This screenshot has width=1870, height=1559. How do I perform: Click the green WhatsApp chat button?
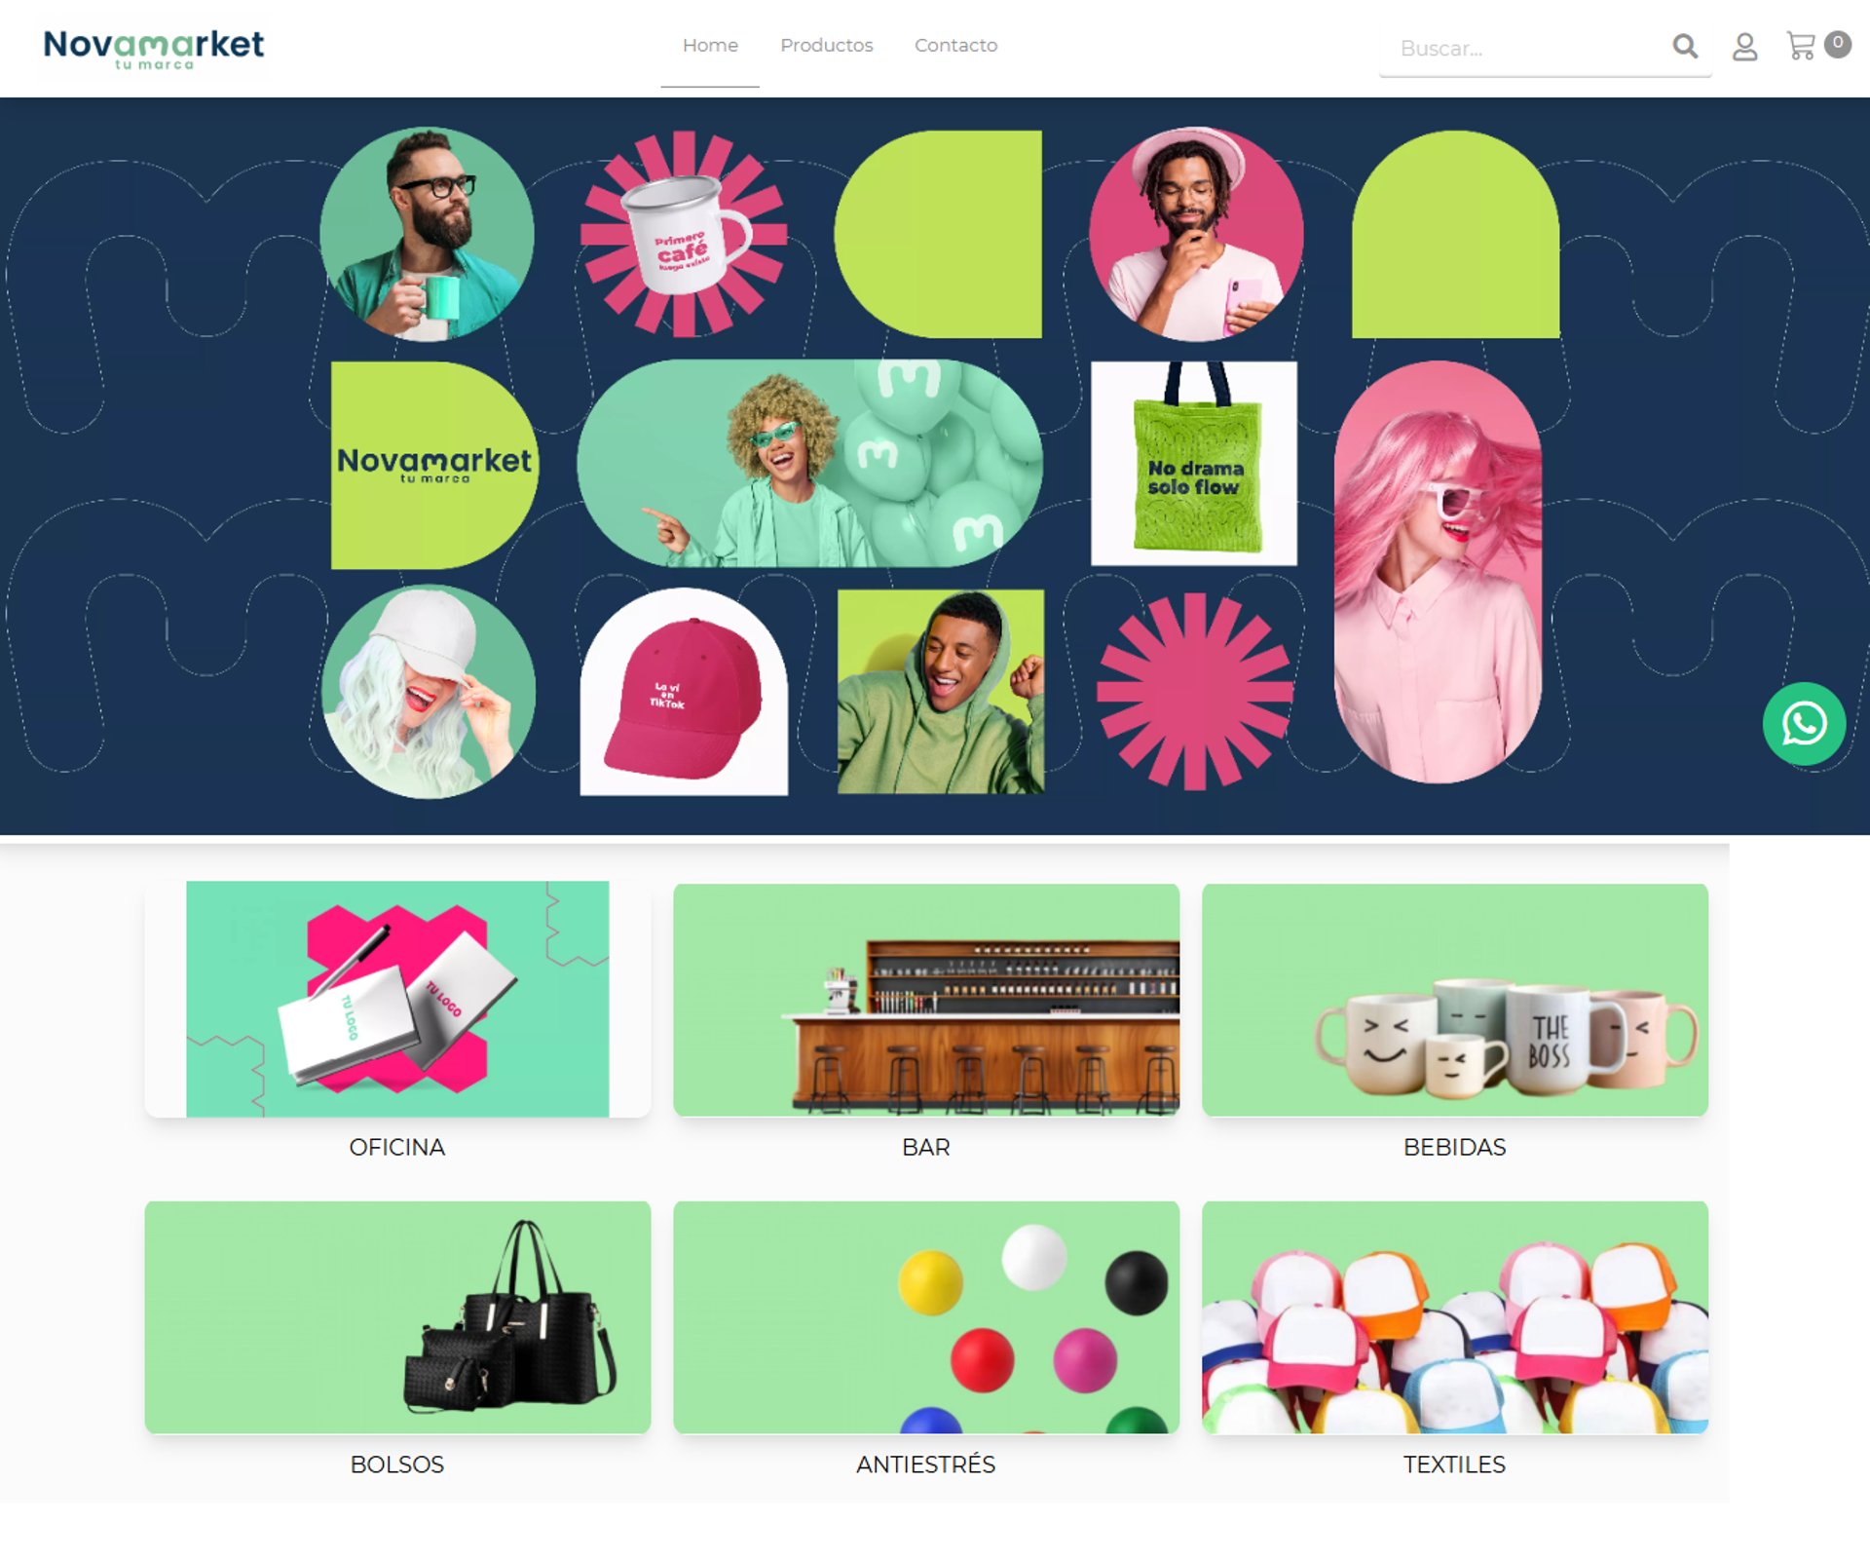click(1804, 724)
